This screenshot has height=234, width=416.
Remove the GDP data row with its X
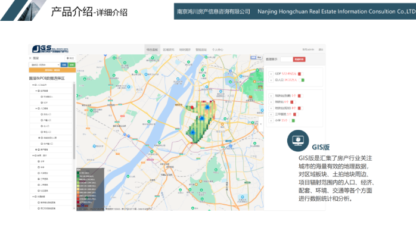point(271,74)
